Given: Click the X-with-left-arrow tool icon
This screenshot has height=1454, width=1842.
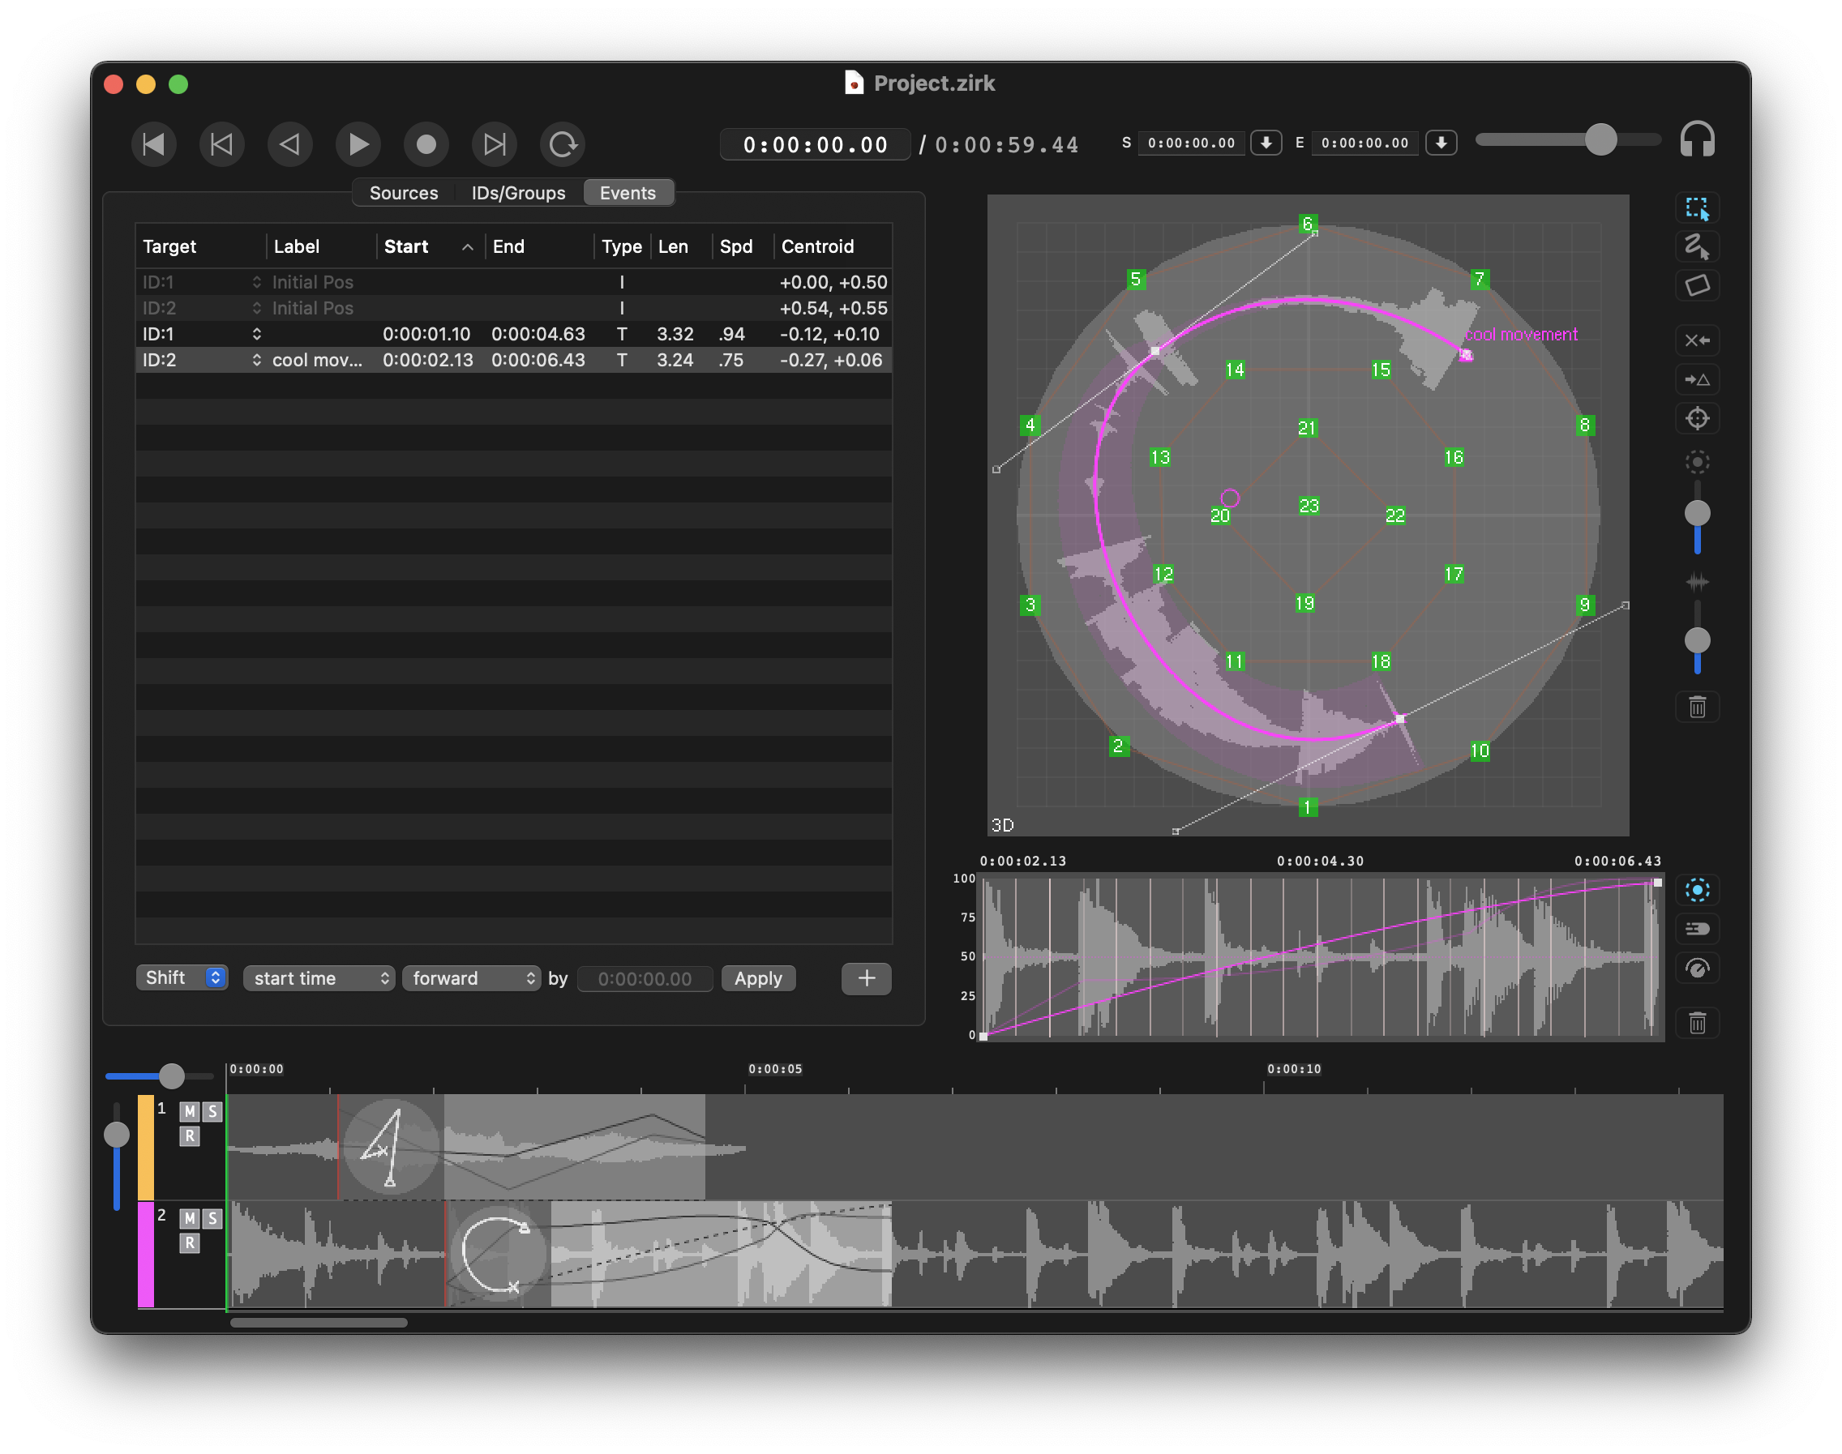Looking at the screenshot, I should [x=1697, y=340].
